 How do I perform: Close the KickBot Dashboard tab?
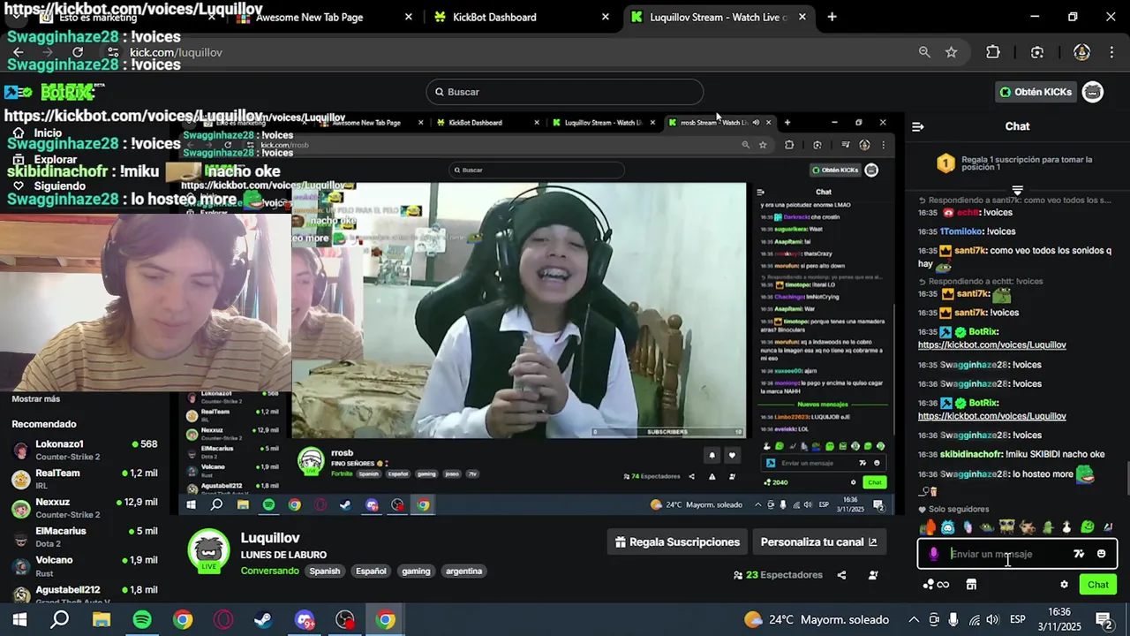pyautogui.click(x=606, y=17)
